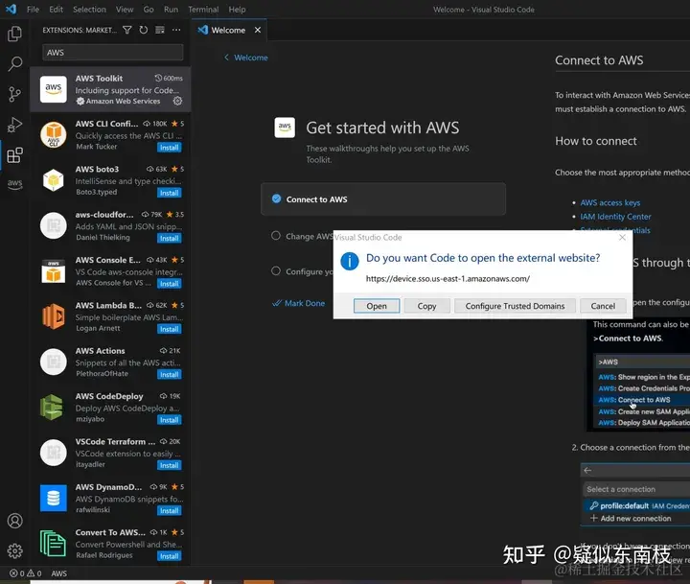Select the AWS Toolkit extension icon
The image size is (690, 584).
[x=54, y=89]
